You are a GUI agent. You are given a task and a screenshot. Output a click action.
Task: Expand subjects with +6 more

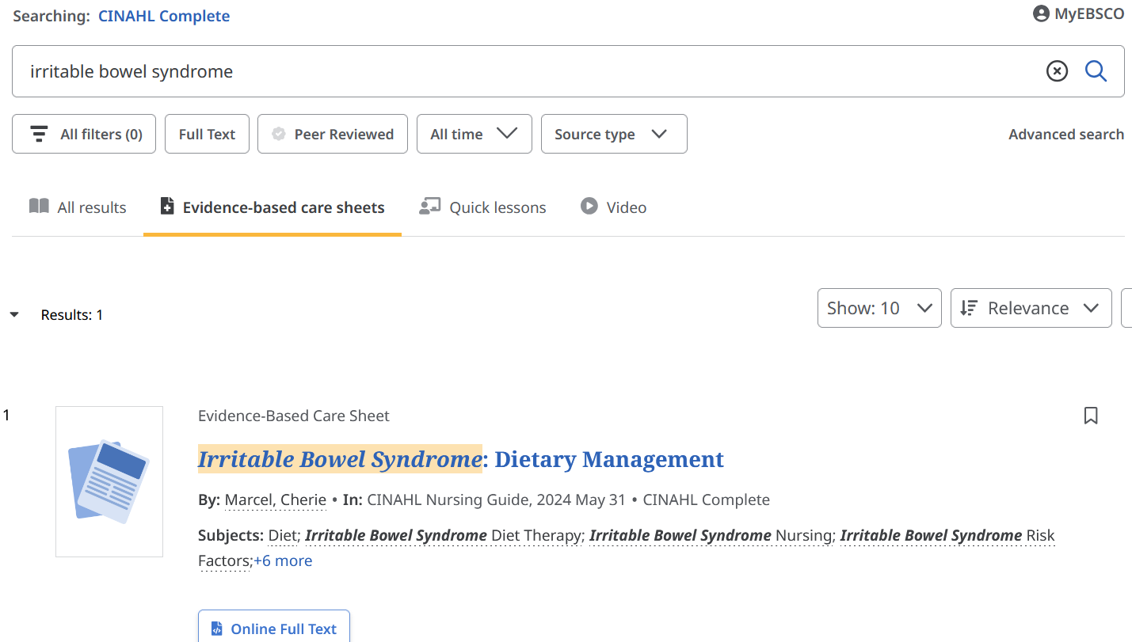pyautogui.click(x=283, y=560)
